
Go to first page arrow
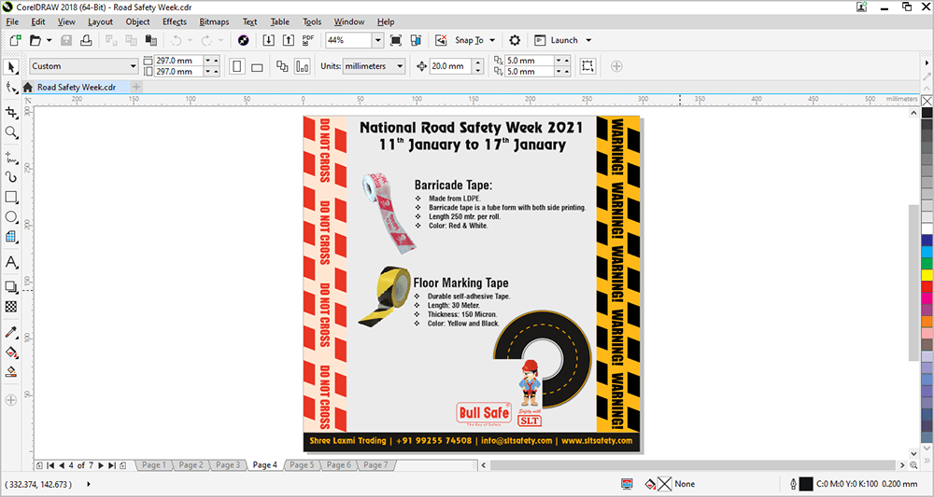click(50, 465)
